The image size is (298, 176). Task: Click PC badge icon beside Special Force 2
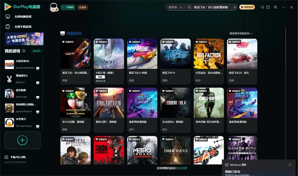[x=38, y=112]
